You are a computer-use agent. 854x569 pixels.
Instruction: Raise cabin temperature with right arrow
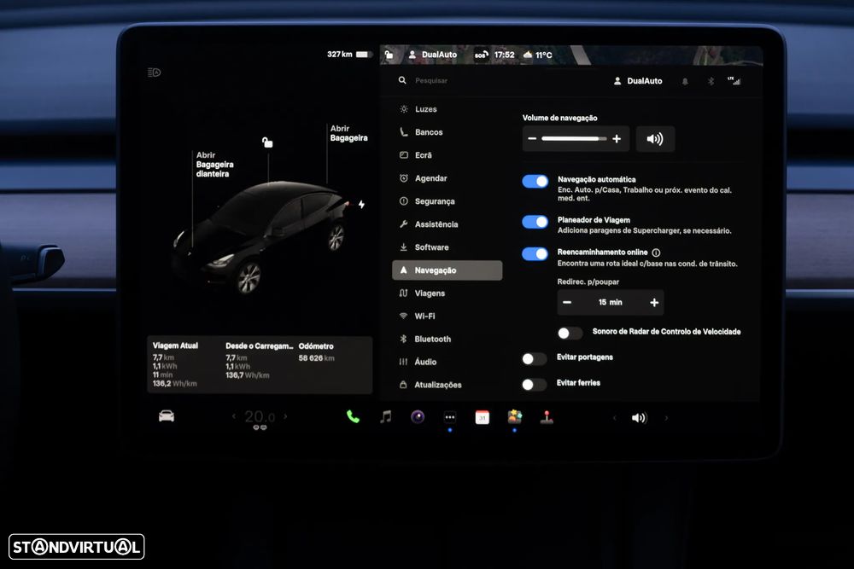[x=285, y=416]
